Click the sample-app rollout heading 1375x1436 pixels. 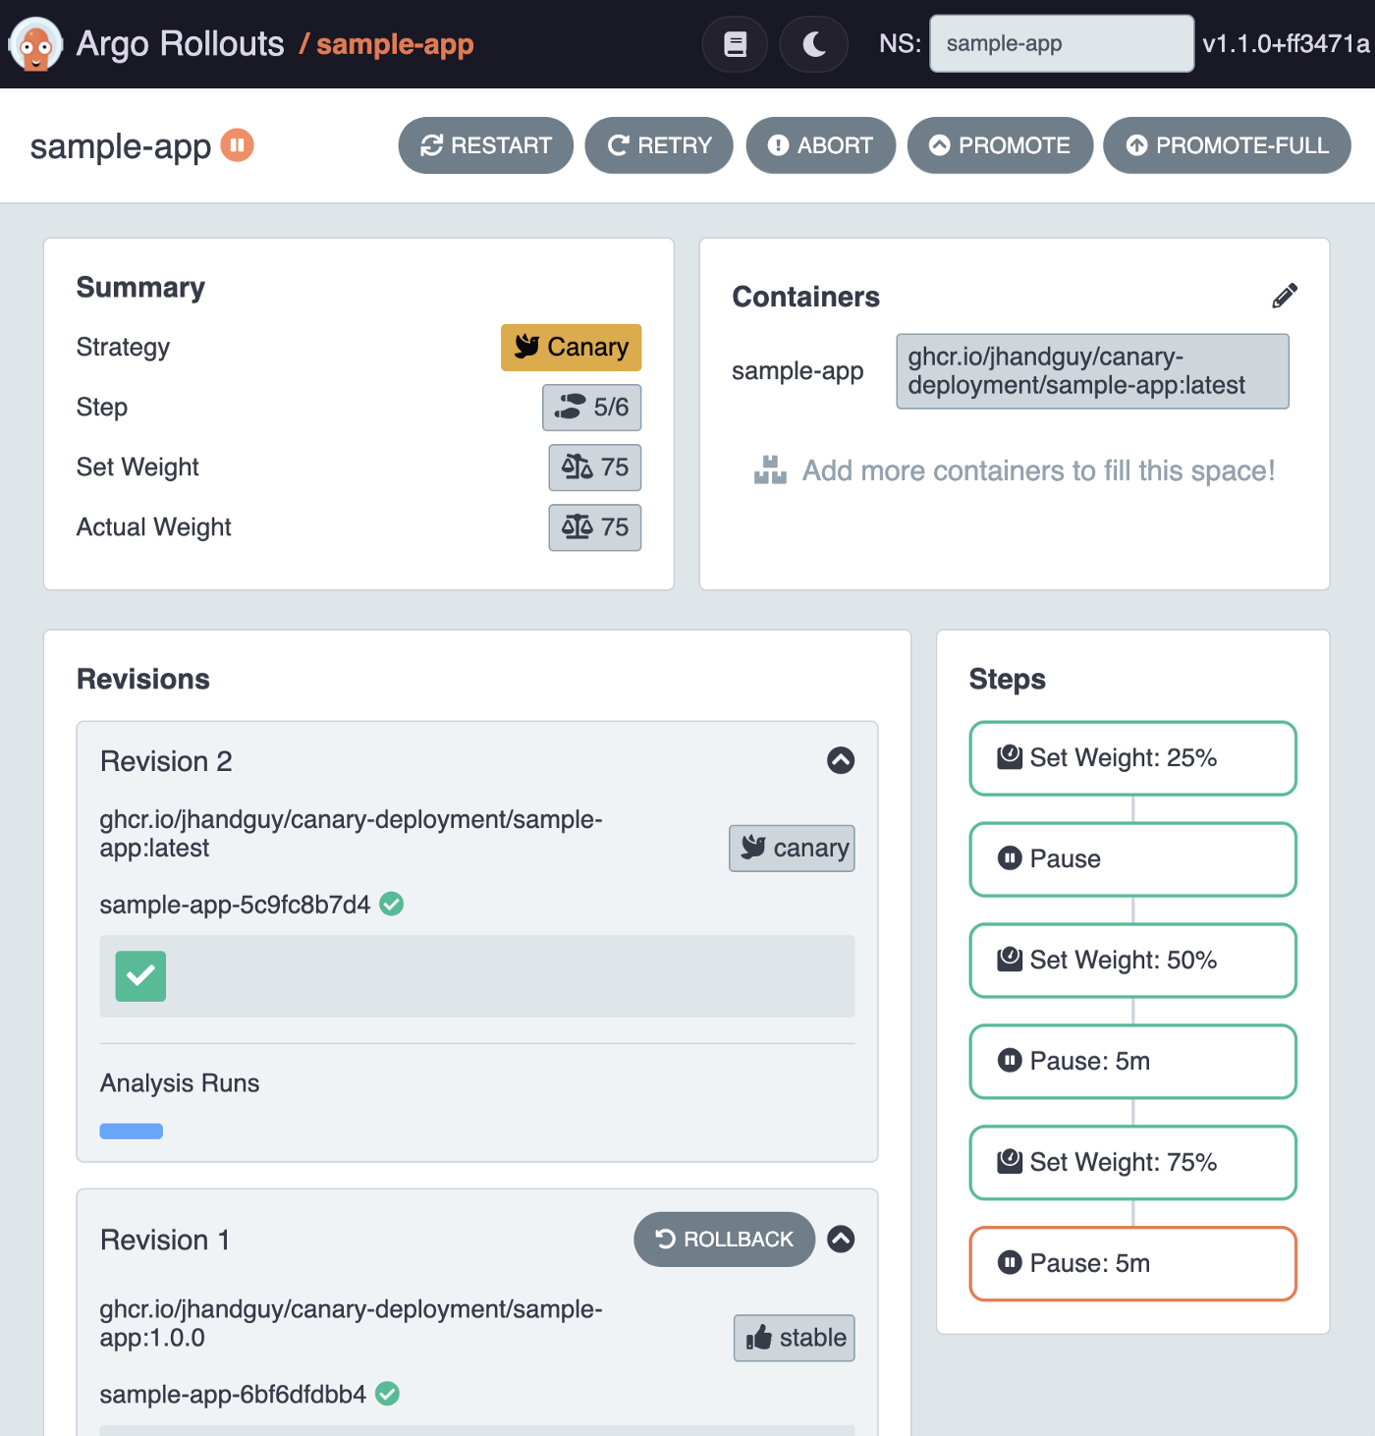click(x=121, y=146)
